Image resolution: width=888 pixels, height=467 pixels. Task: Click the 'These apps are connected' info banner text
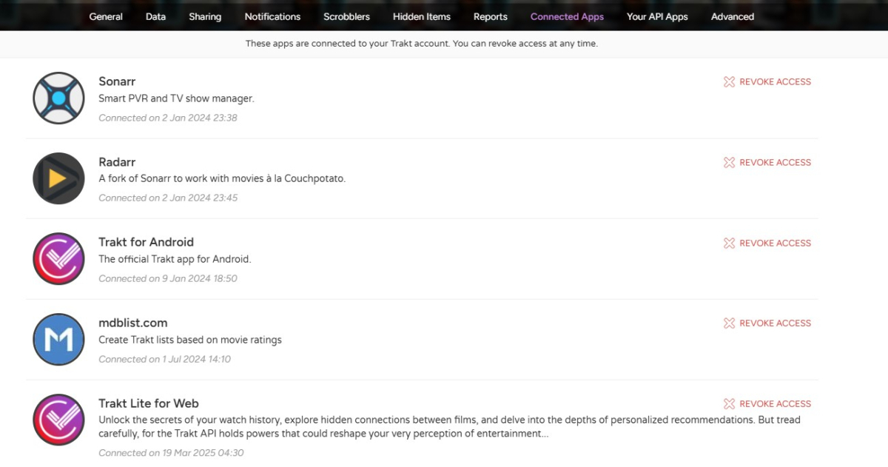click(x=422, y=44)
